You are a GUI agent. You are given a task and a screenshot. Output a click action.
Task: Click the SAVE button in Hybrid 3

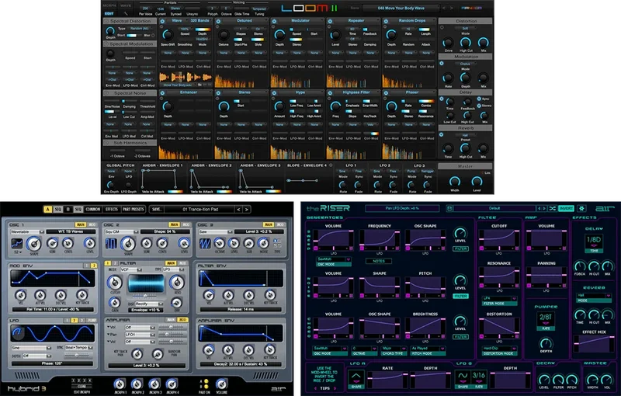pos(157,210)
